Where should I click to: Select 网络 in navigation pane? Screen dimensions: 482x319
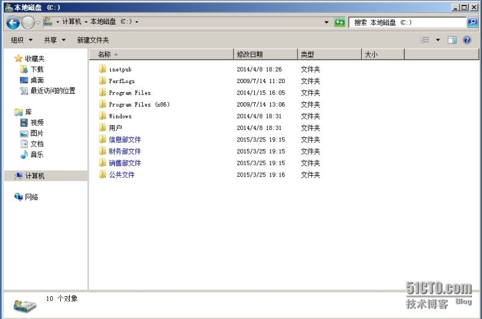(31, 197)
